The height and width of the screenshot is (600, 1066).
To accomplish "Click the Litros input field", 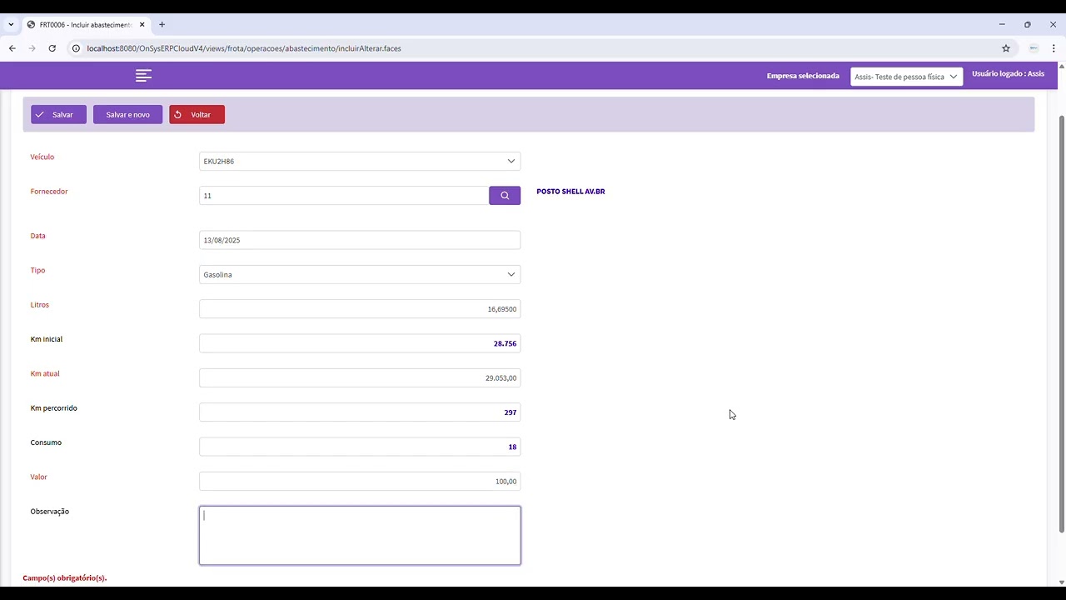I will coord(360,309).
